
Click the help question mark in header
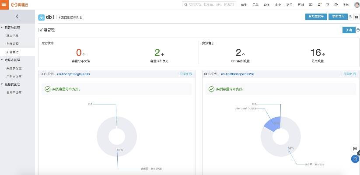(x=336, y=5)
